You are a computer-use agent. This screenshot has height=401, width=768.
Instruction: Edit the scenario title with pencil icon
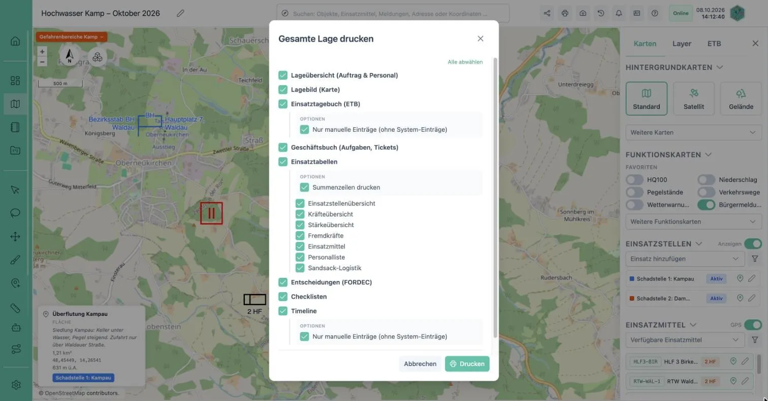(x=180, y=13)
